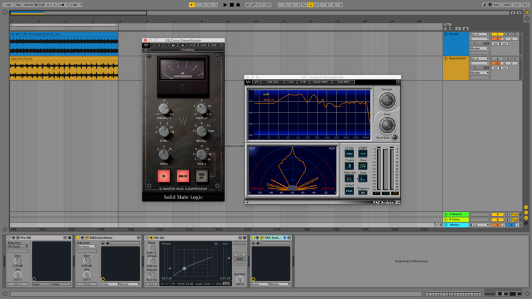Toggle the SSLComp Stereo device activator
Viewport: 532px width, 299px height.
[x=78, y=238]
